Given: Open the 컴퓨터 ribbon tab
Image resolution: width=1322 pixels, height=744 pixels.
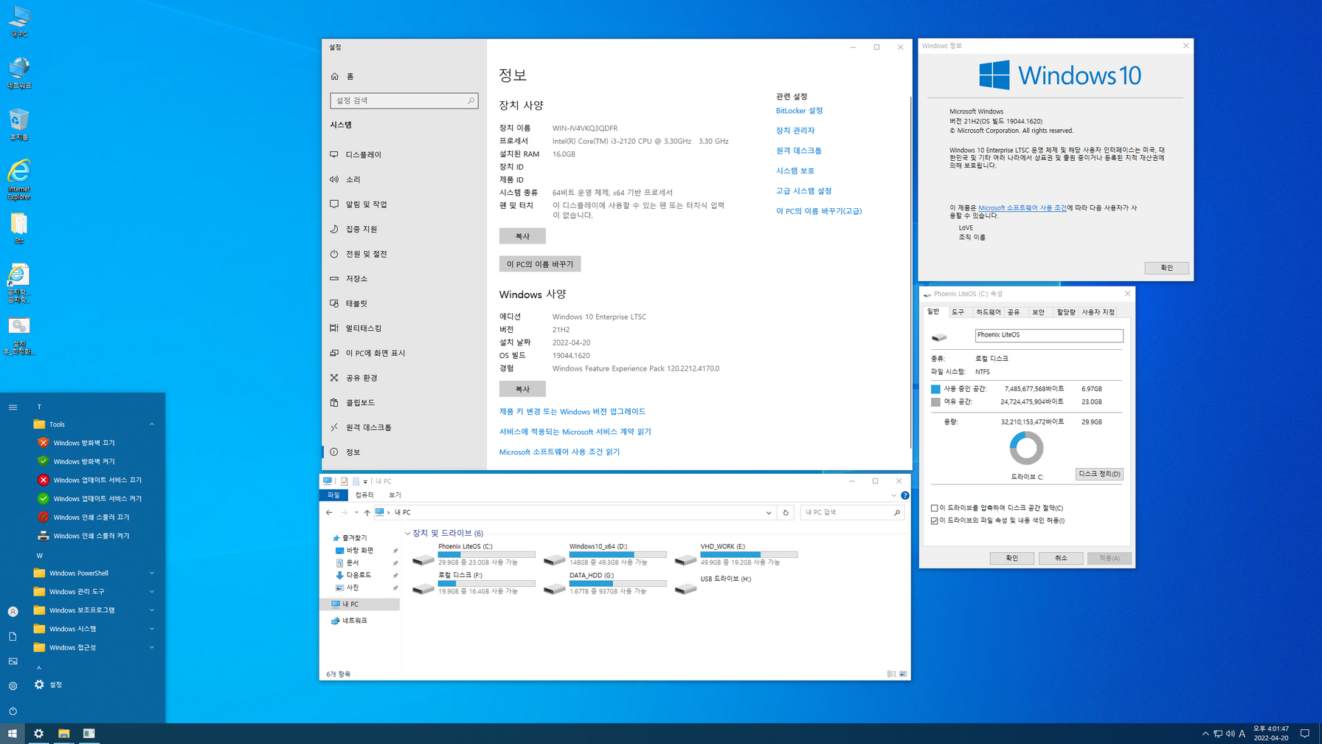Looking at the screenshot, I should [x=364, y=495].
